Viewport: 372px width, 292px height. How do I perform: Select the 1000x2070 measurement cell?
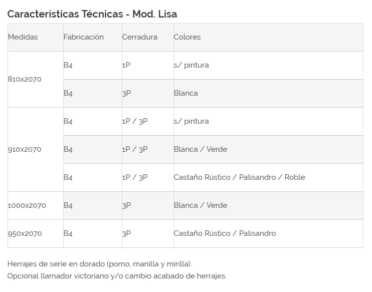click(x=27, y=205)
